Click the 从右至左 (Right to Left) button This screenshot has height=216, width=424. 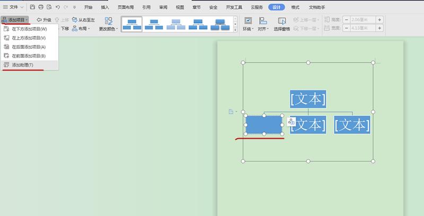click(83, 20)
